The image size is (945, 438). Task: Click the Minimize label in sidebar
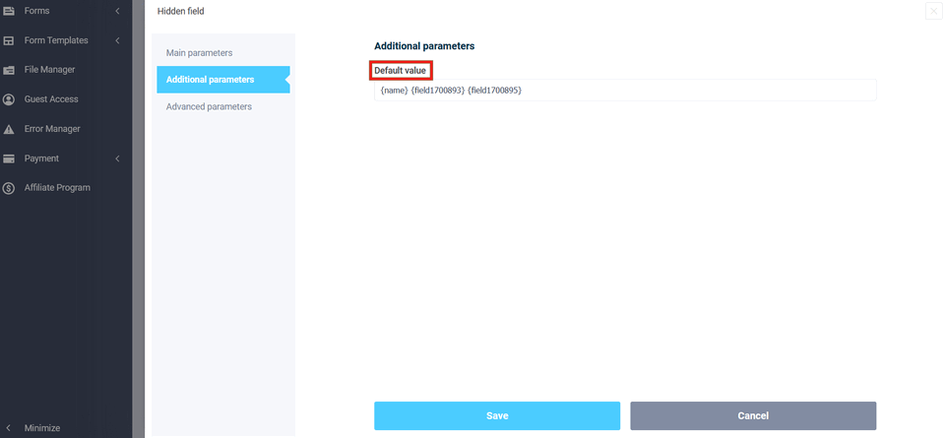click(x=42, y=428)
